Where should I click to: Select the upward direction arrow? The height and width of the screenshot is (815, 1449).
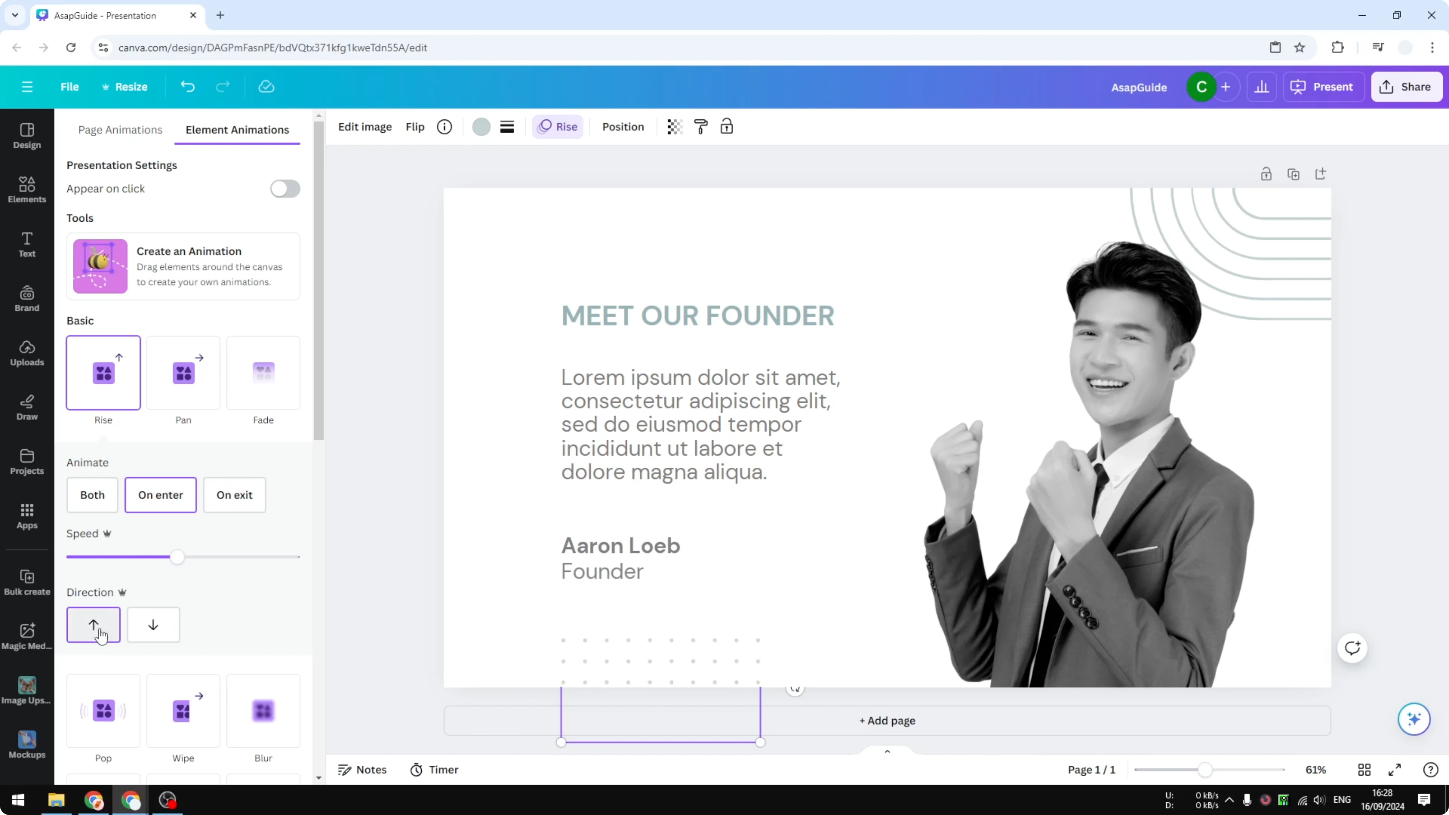pos(93,625)
